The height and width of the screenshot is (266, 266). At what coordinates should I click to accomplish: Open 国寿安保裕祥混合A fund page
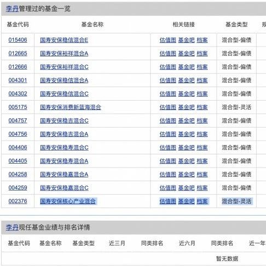pos(64,54)
